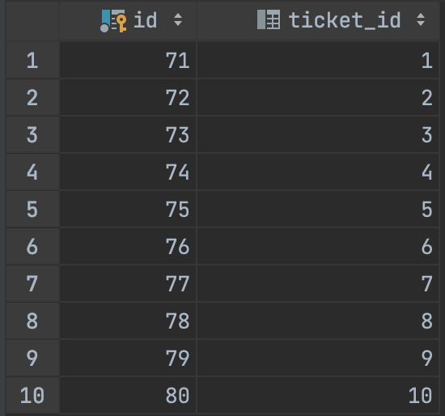Viewport: 445px width, 416px height.
Task: Click the id cell with value 80
Action: coord(128,395)
